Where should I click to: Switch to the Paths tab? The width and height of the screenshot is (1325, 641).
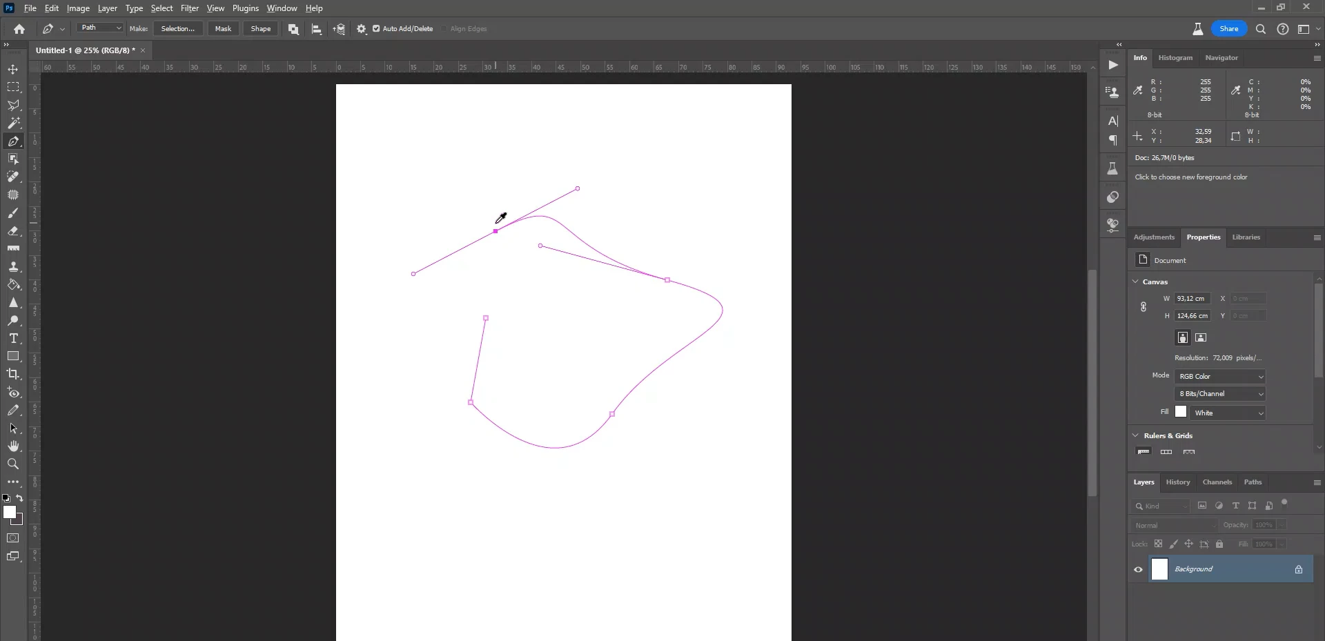[1253, 482]
